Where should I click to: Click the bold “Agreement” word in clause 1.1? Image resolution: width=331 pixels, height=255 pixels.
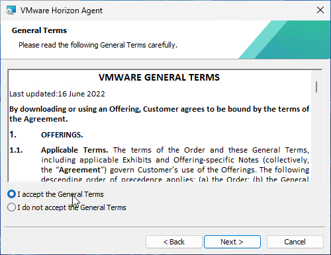click(79, 170)
